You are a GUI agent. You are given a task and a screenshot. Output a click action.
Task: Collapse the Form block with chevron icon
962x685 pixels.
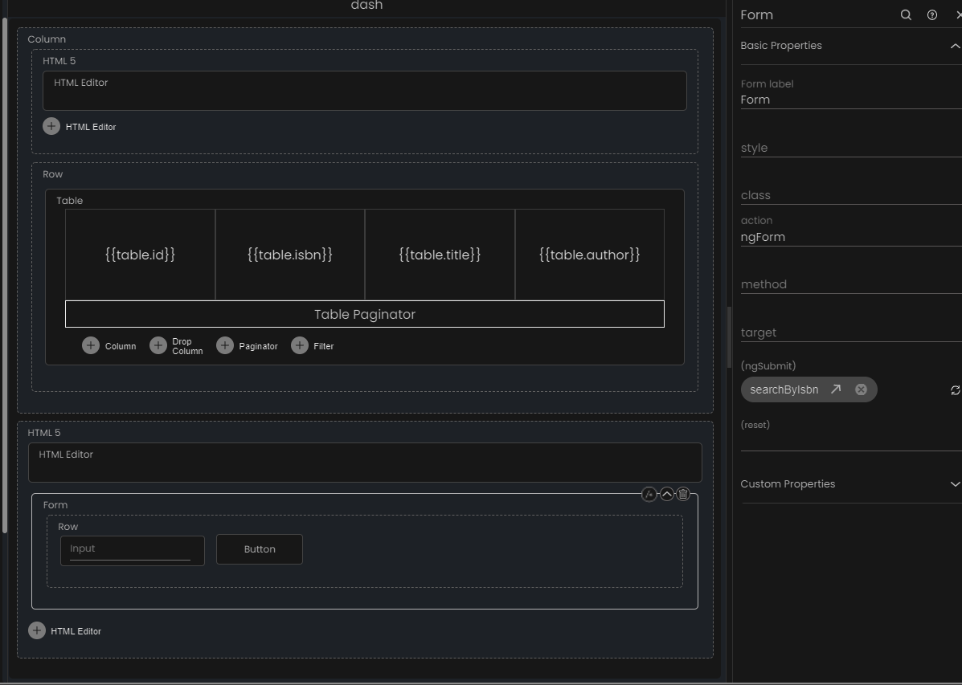(x=667, y=495)
